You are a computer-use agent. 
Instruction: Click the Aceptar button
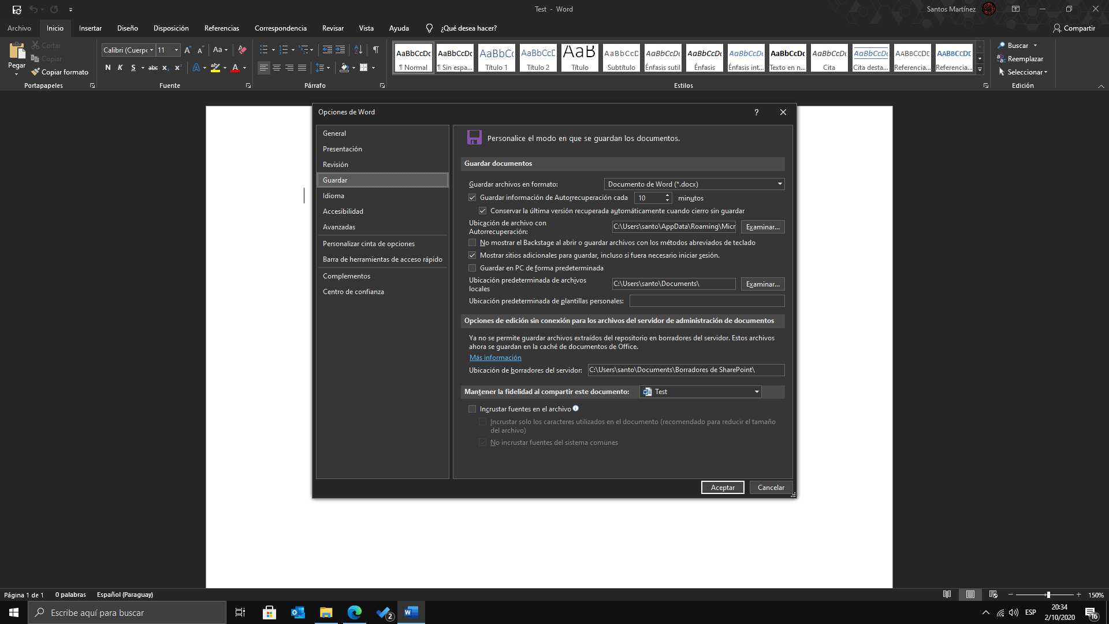[x=723, y=488]
